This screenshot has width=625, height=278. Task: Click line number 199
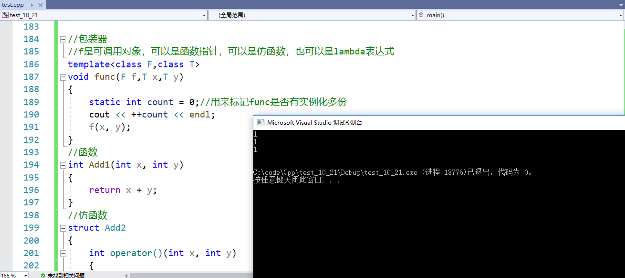click(x=31, y=228)
